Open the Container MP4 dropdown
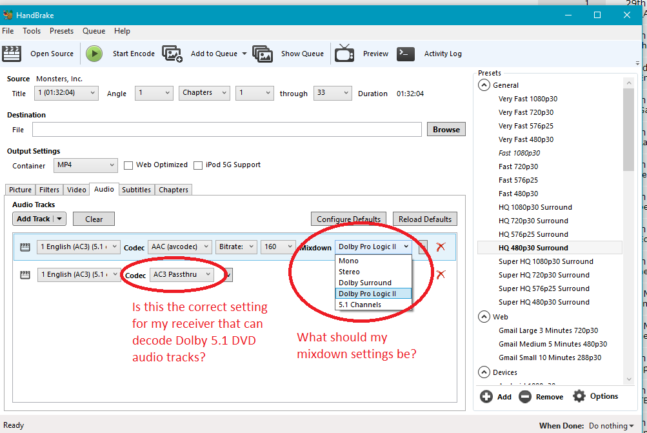 tap(85, 165)
